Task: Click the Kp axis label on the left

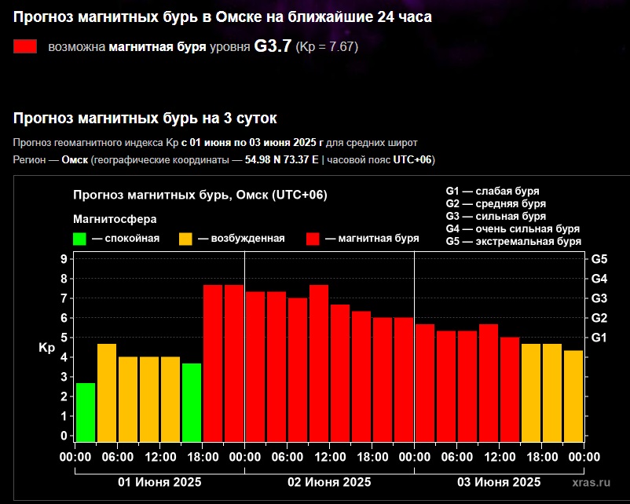Action: click(47, 348)
